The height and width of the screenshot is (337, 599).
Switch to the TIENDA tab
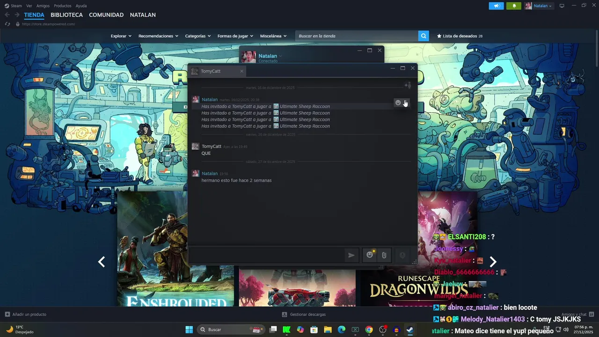pos(34,15)
